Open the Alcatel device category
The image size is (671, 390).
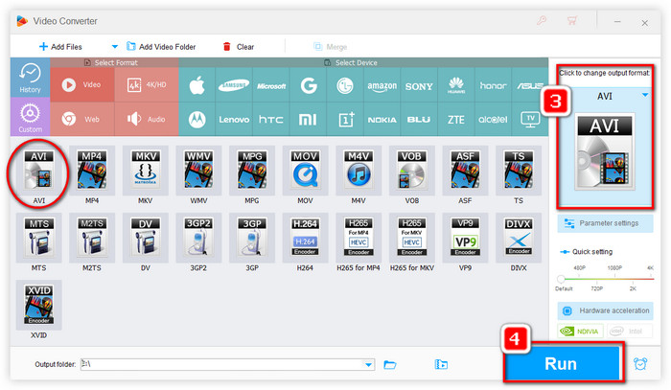(493, 120)
